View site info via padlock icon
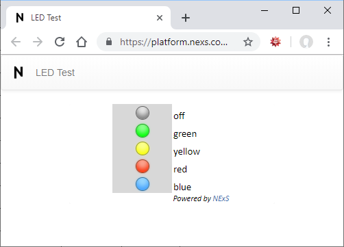 point(109,42)
